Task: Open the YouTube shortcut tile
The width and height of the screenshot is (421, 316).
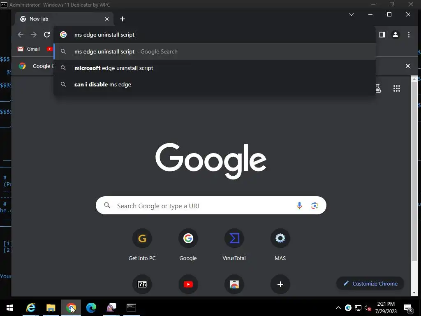Action: pos(188,284)
